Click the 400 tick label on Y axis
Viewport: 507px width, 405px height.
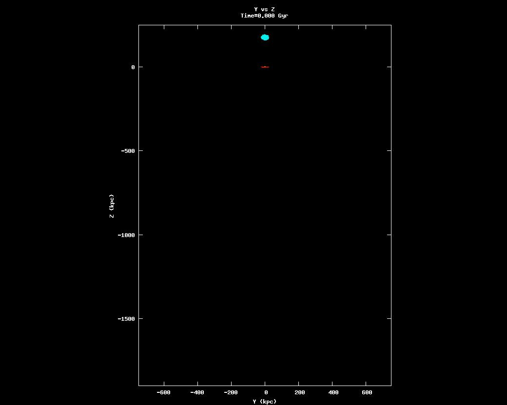pos(333,392)
